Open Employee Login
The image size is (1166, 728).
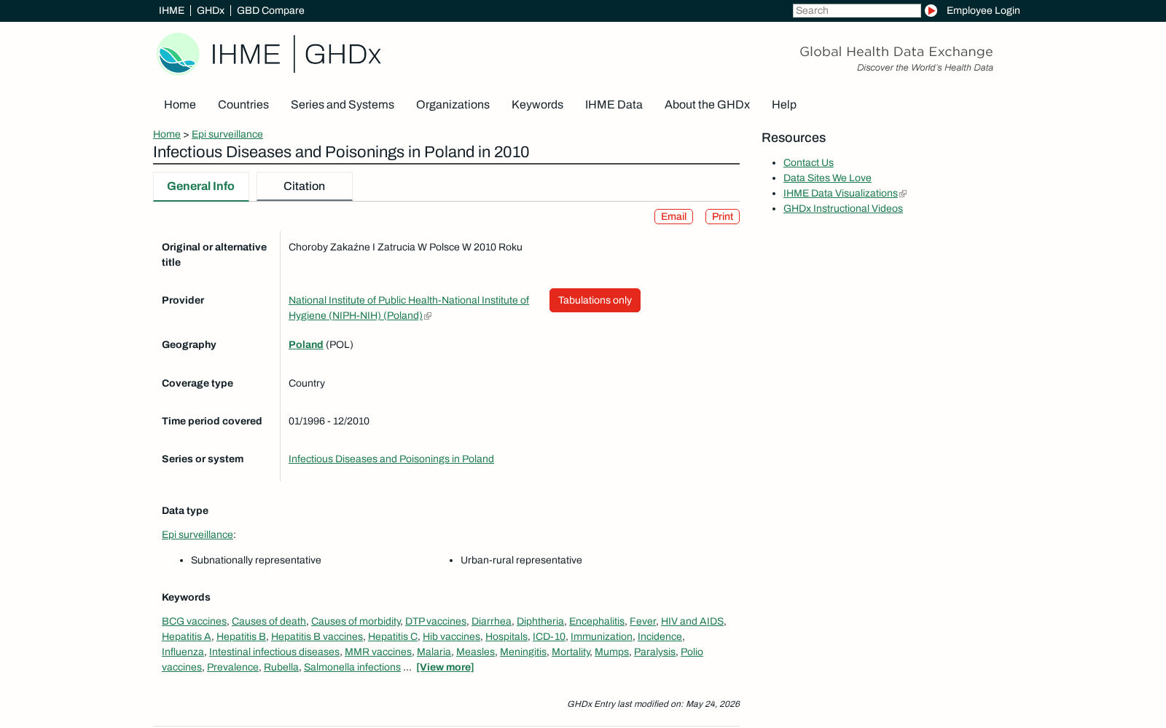[983, 10]
